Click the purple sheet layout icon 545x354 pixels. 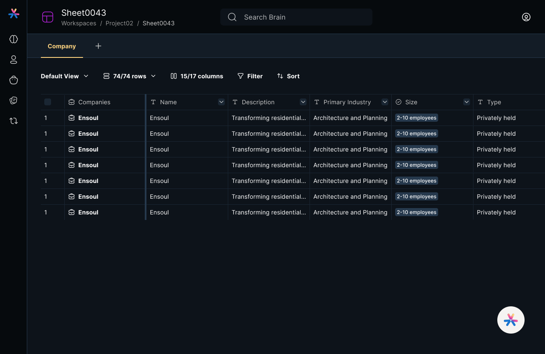tap(48, 17)
